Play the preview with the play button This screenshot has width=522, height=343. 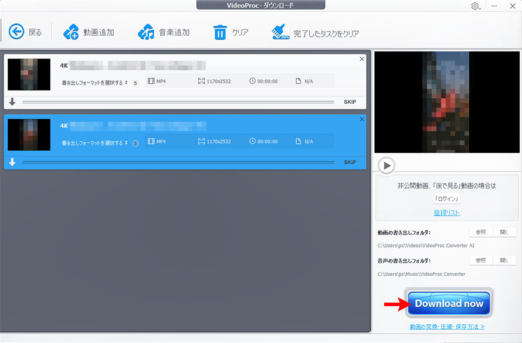387,165
